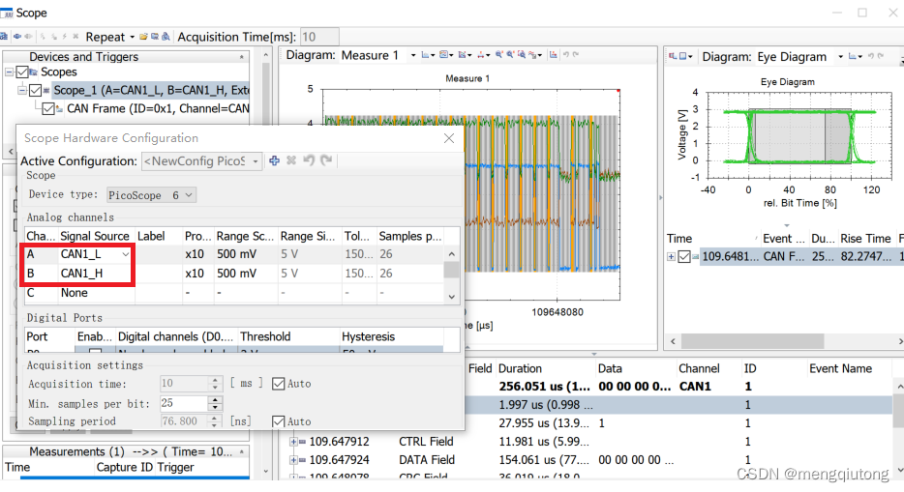Open channel A signal source dropdown
The height and width of the screenshot is (492, 904).
click(125, 254)
